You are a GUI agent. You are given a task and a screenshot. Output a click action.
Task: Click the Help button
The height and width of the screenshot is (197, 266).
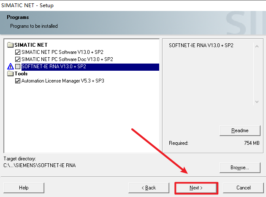click(24, 188)
